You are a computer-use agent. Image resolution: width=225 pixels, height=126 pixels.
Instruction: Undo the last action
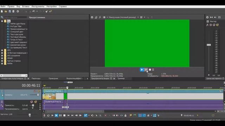[x=34, y=11]
